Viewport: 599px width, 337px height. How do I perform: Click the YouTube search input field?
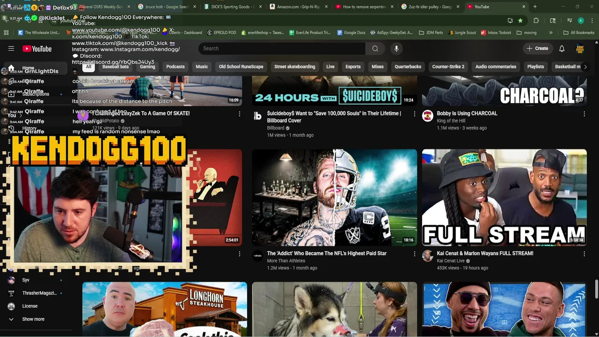tap(282, 49)
